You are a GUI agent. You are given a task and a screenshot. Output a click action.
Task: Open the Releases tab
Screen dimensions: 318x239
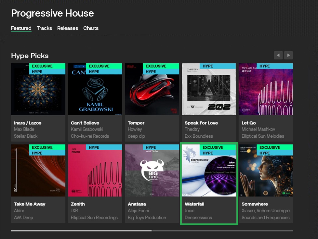[68, 28]
